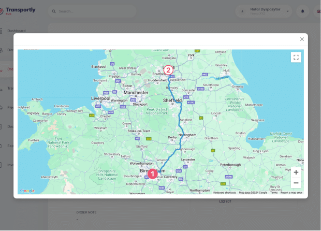Click the Wolverhampton label on map

(141, 164)
